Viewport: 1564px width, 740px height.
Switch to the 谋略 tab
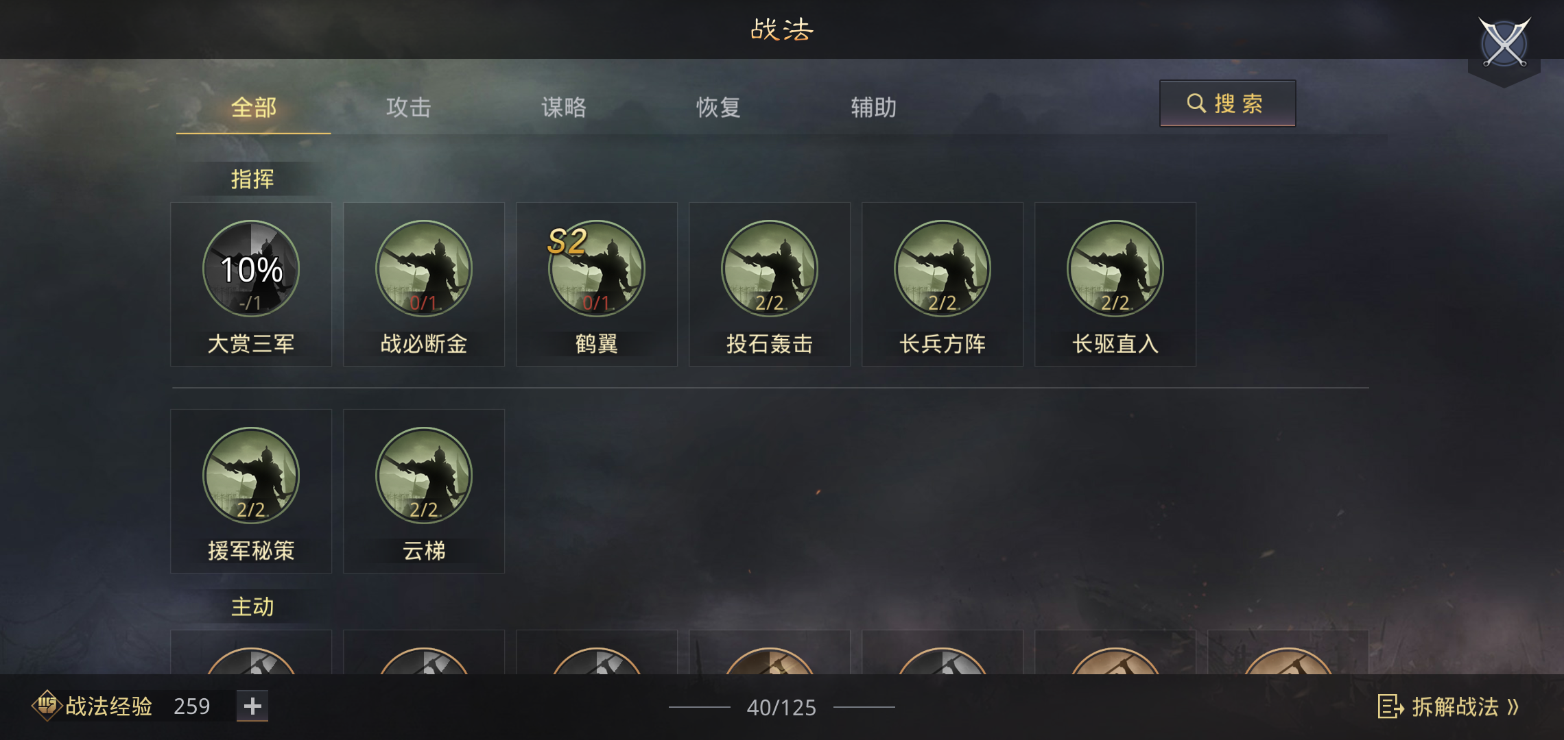[x=564, y=108]
